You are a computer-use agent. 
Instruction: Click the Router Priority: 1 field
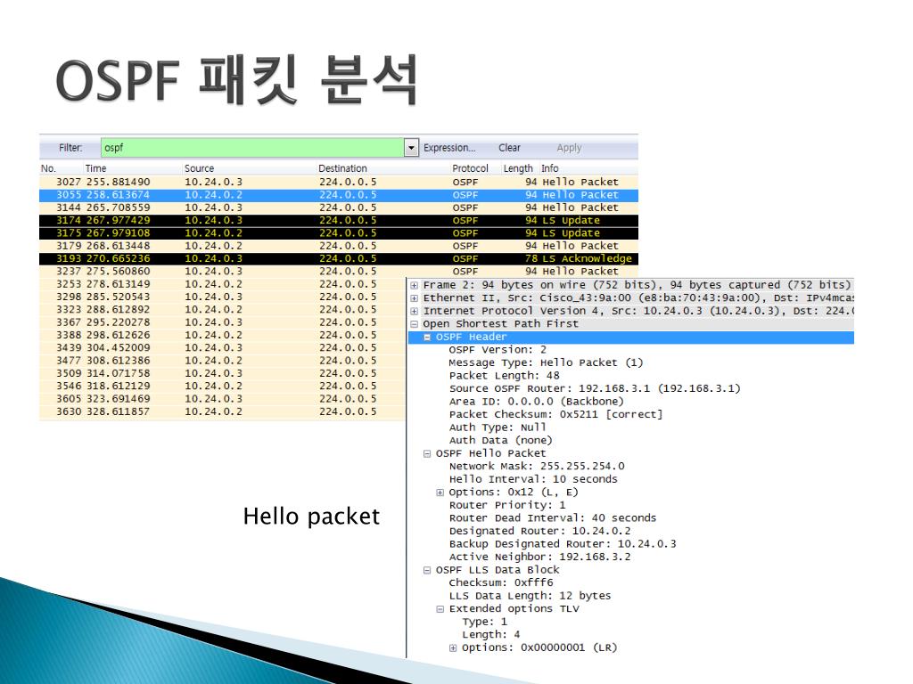click(507, 506)
